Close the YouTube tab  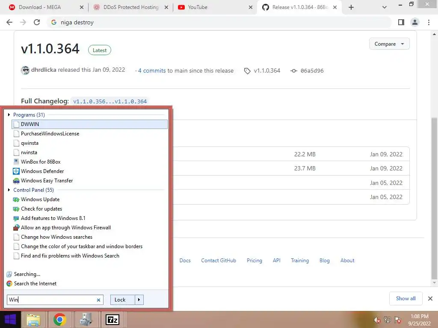(x=250, y=7)
